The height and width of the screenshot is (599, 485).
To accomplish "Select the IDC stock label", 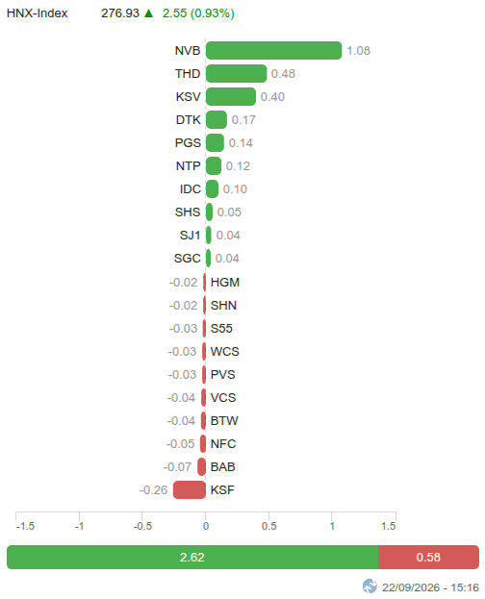I will click(191, 189).
